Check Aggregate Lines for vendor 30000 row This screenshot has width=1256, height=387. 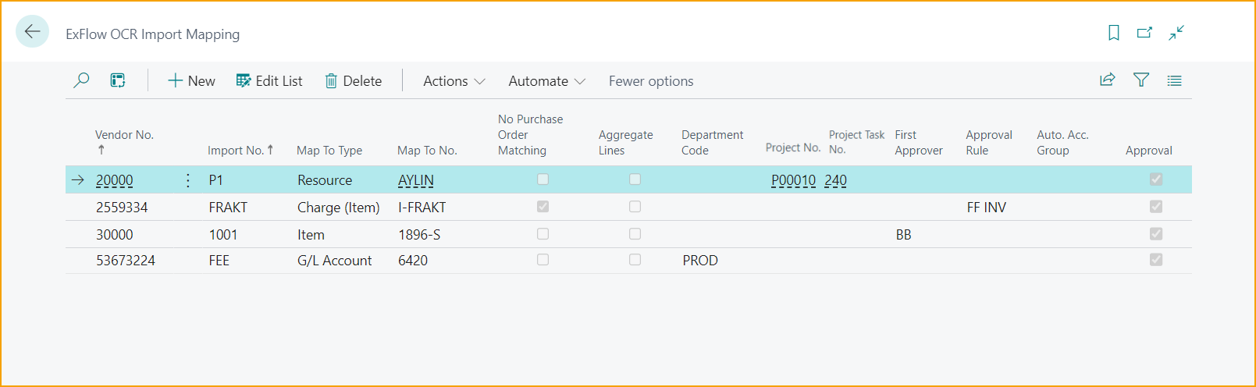point(635,234)
